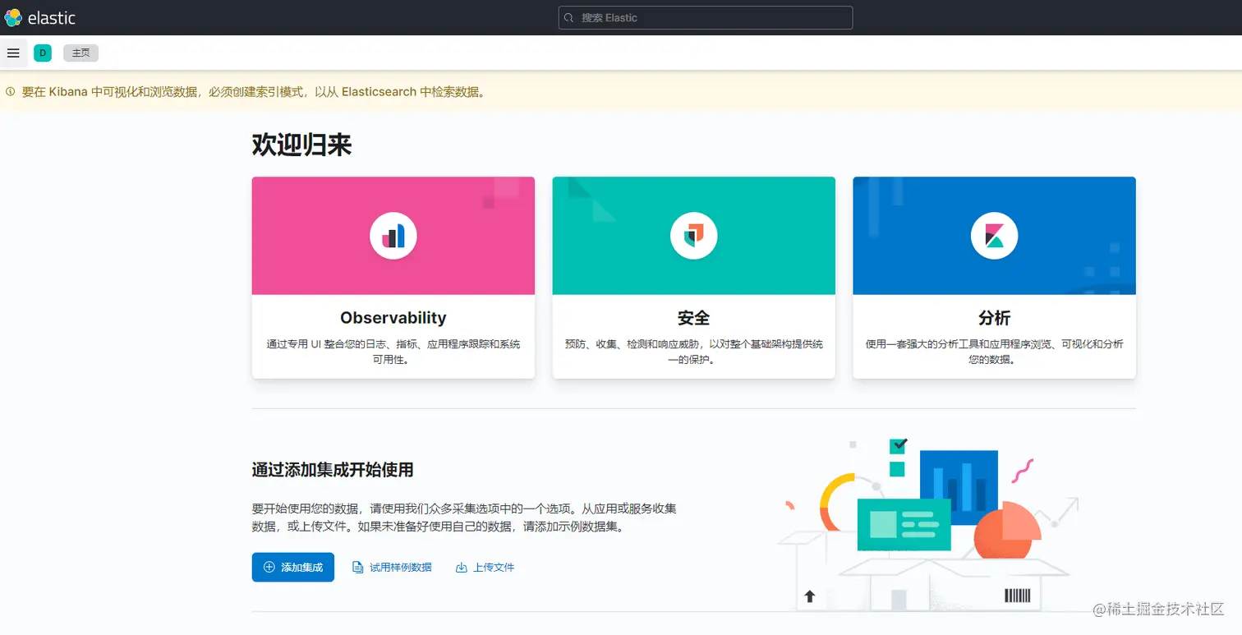Click the Observability card description text
The width and height of the screenshot is (1242, 635).
coord(393,352)
